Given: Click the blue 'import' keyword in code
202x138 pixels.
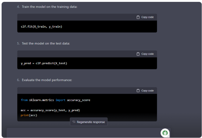Looking at the screenshot, I should coord(60,100).
